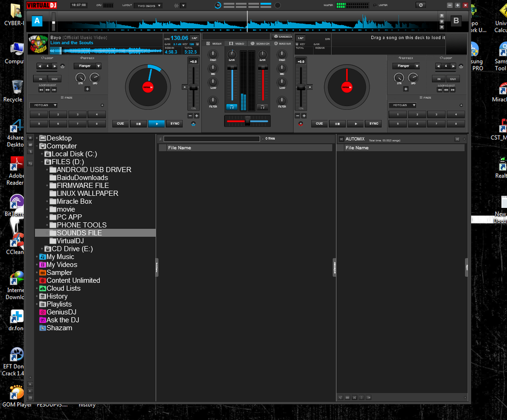
Task: Click the play button on deck B
Action: [x=356, y=124]
